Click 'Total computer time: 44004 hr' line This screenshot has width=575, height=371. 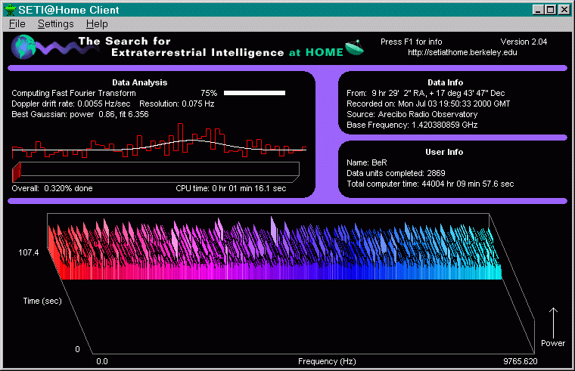point(430,184)
